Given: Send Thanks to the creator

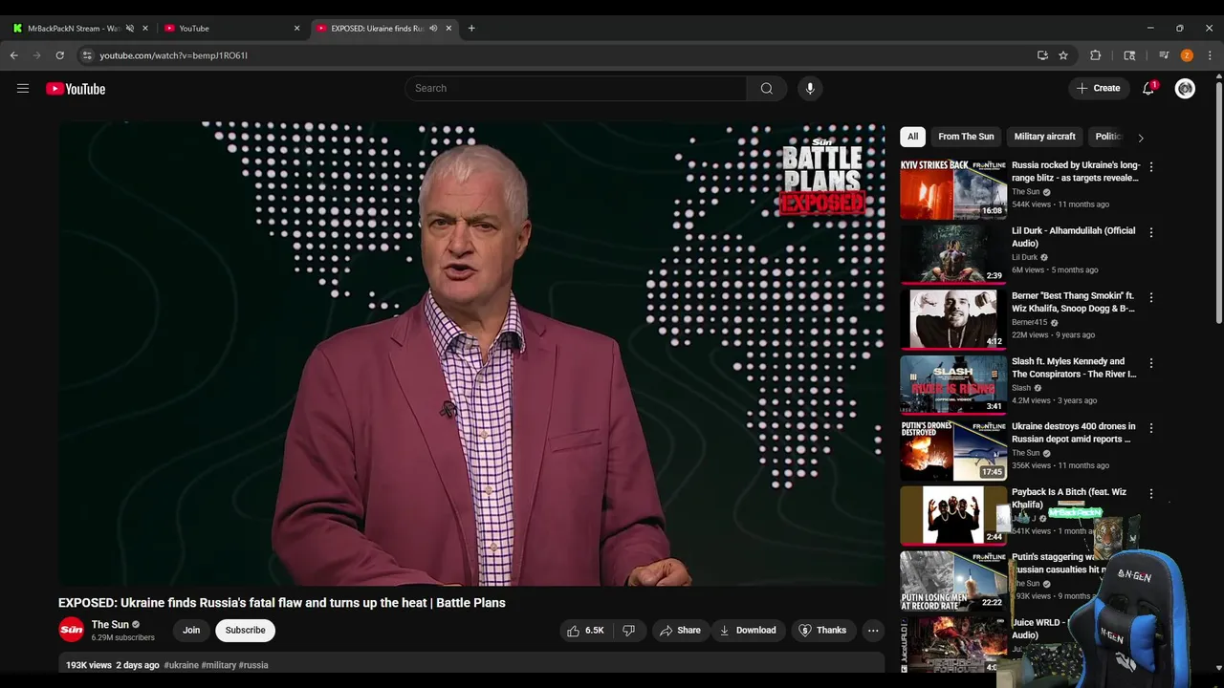Looking at the screenshot, I should 822,631.
